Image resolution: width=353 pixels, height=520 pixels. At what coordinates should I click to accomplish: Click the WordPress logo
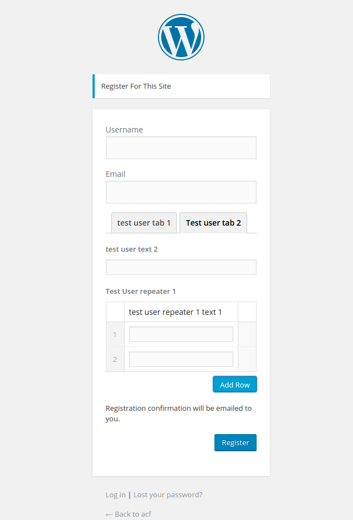(x=181, y=37)
